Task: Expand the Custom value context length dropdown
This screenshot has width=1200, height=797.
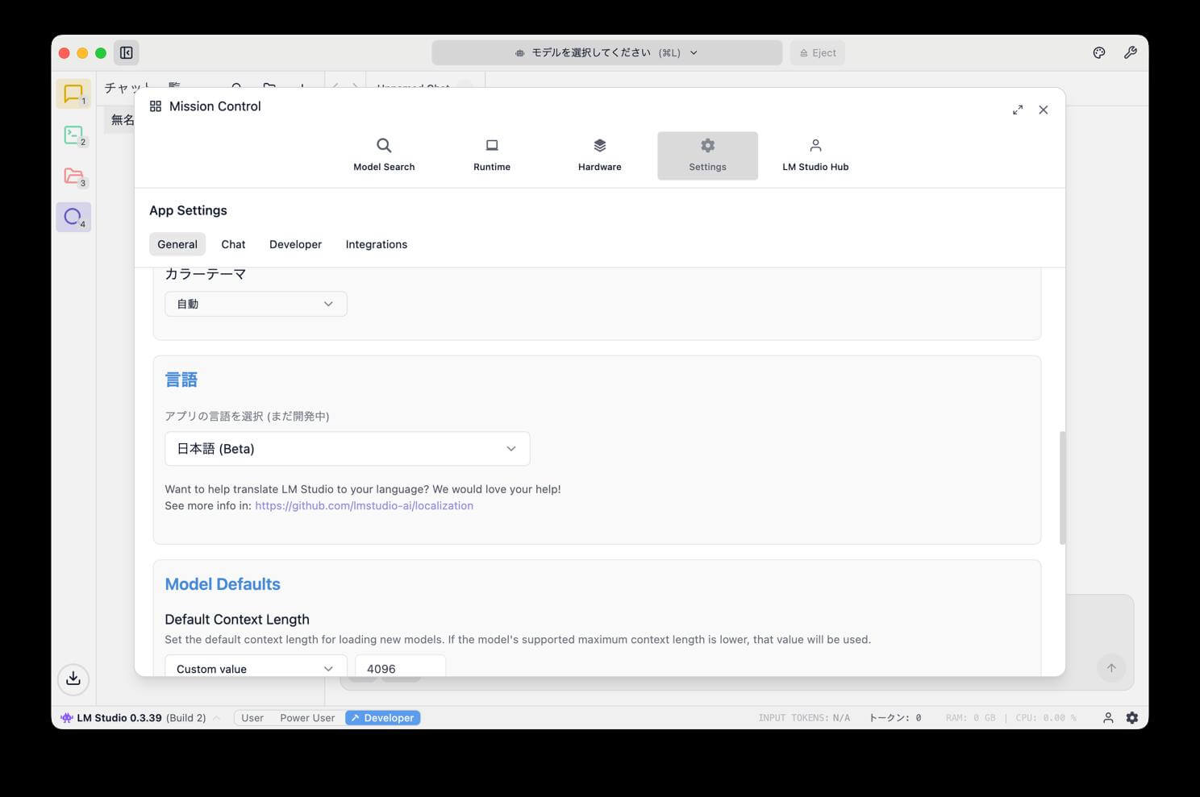Action: pos(256,668)
